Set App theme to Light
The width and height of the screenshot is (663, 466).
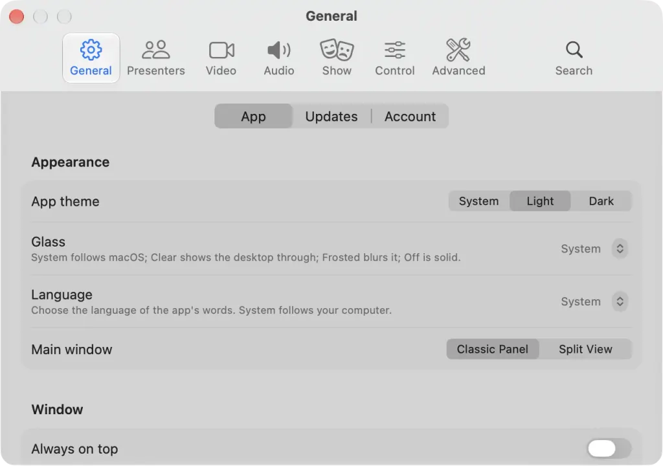(x=540, y=201)
